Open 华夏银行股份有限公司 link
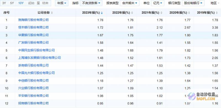Viewport: 221px width, 108px height. tap(33, 35)
